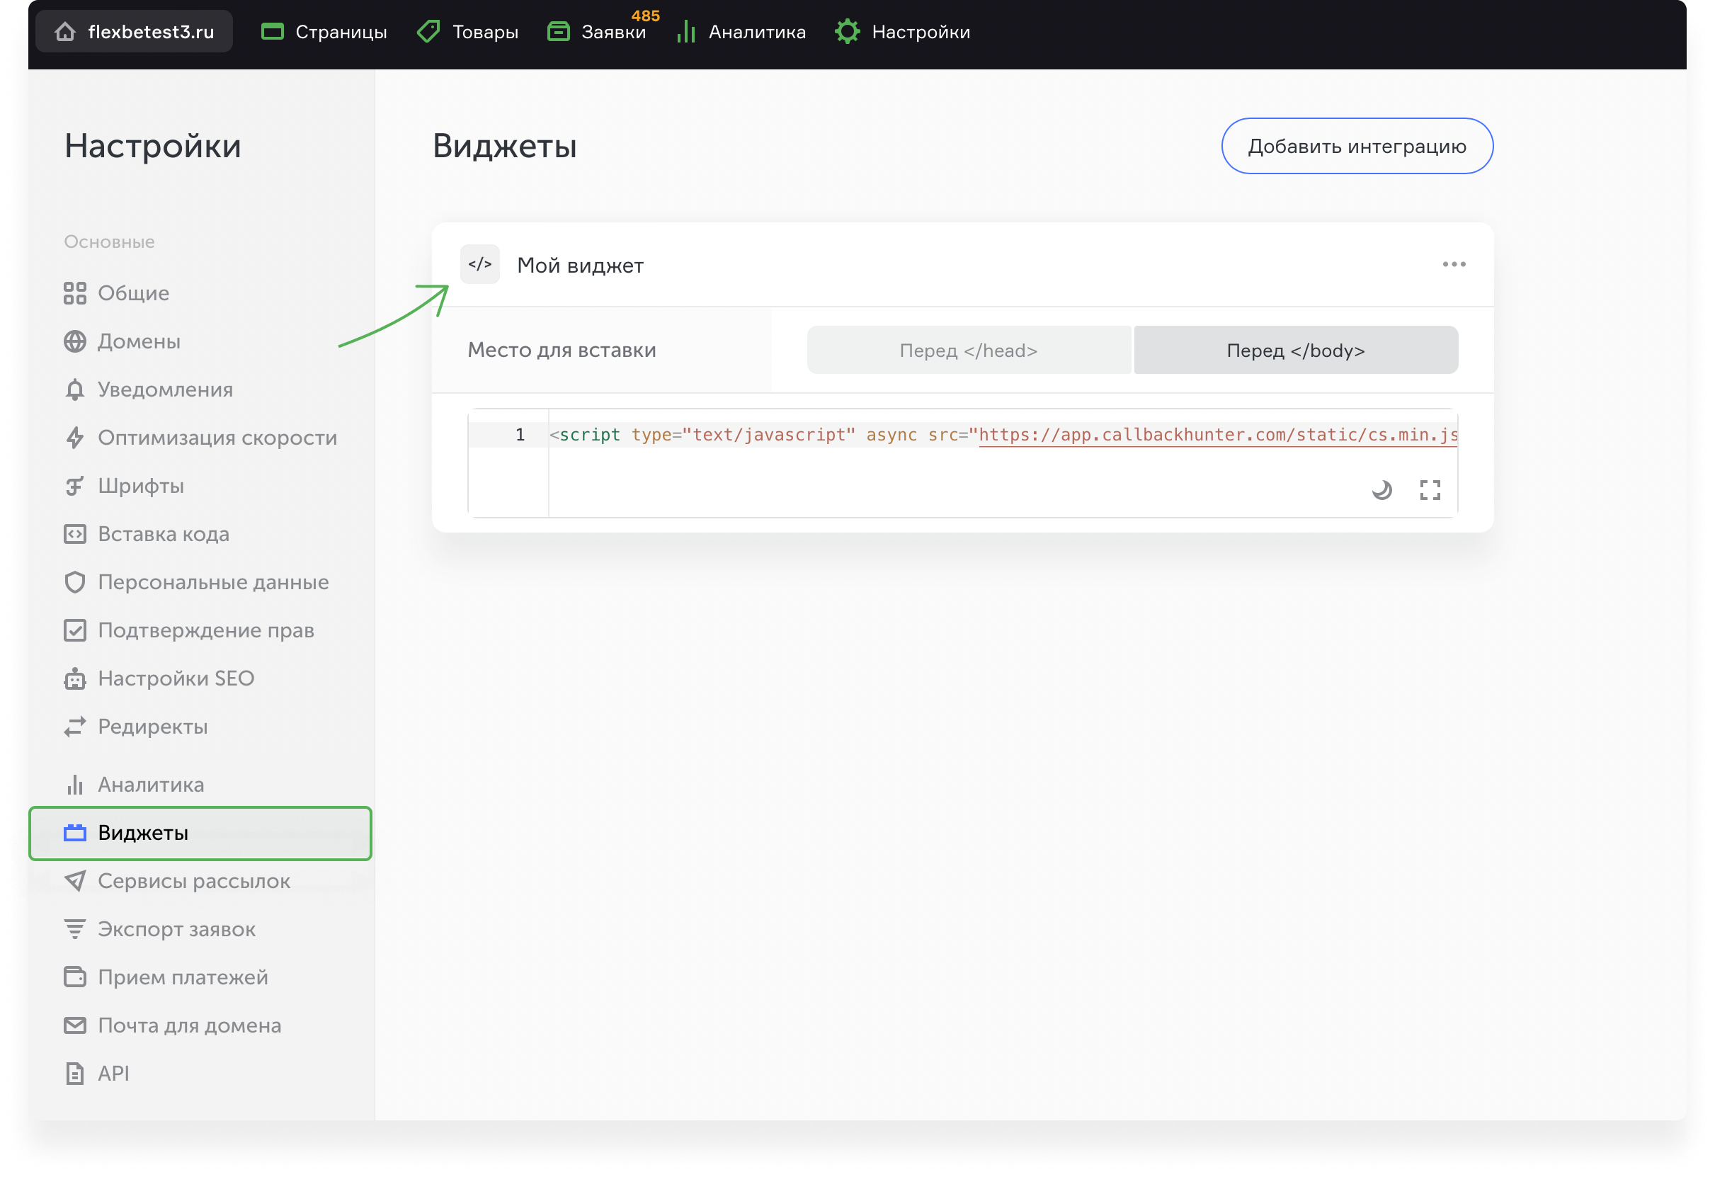
Task: Click the blue Виджеты icon
Action: 74,832
